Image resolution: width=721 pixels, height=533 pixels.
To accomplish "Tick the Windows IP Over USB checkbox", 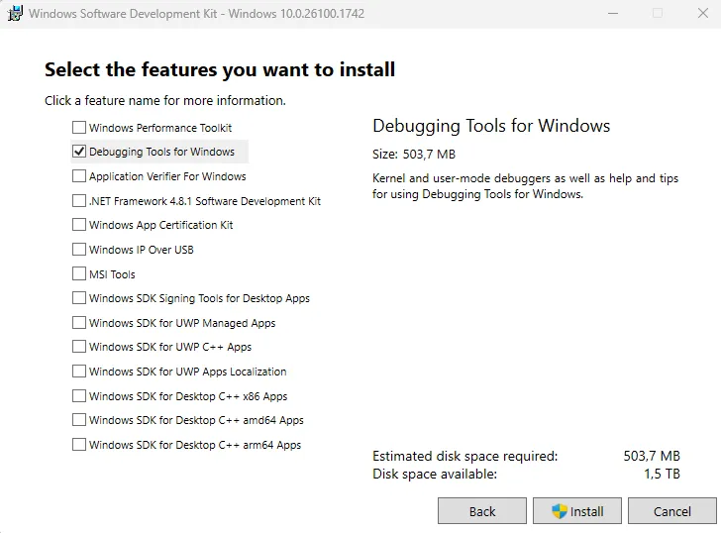I will pos(79,250).
